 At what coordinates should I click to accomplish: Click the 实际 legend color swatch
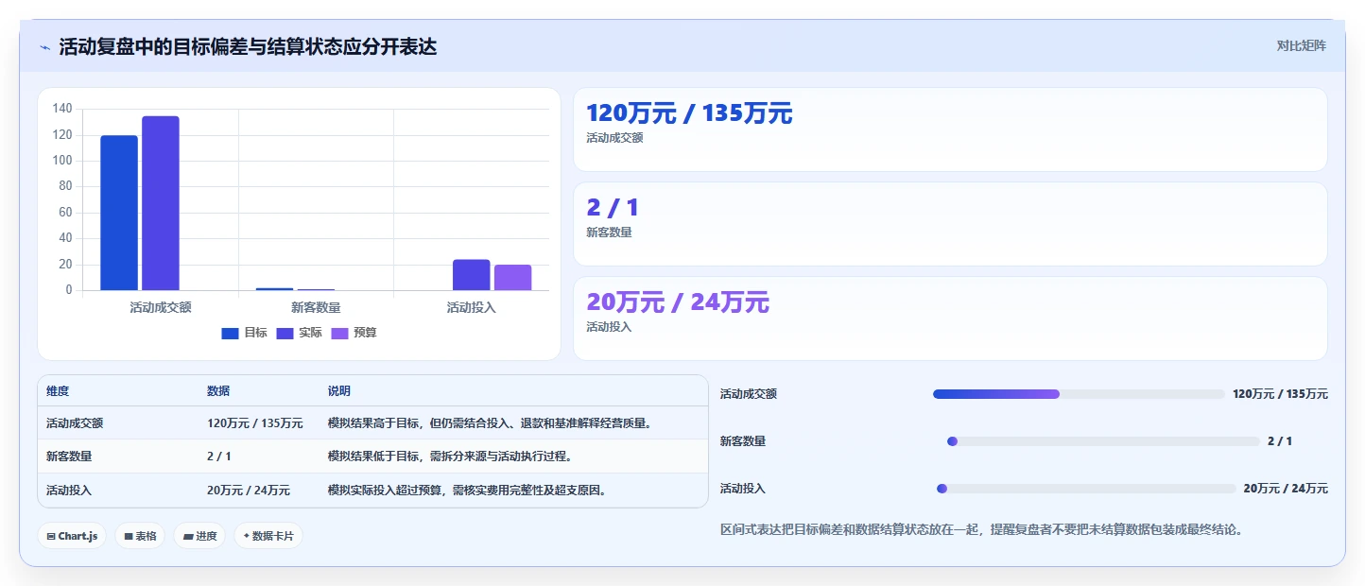pyautogui.click(x=285, y=333)
